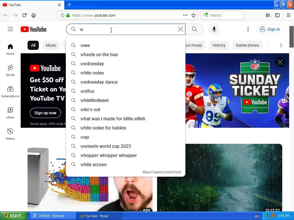
Task: Open the Windows Start menu
Action: click(14, 216)
